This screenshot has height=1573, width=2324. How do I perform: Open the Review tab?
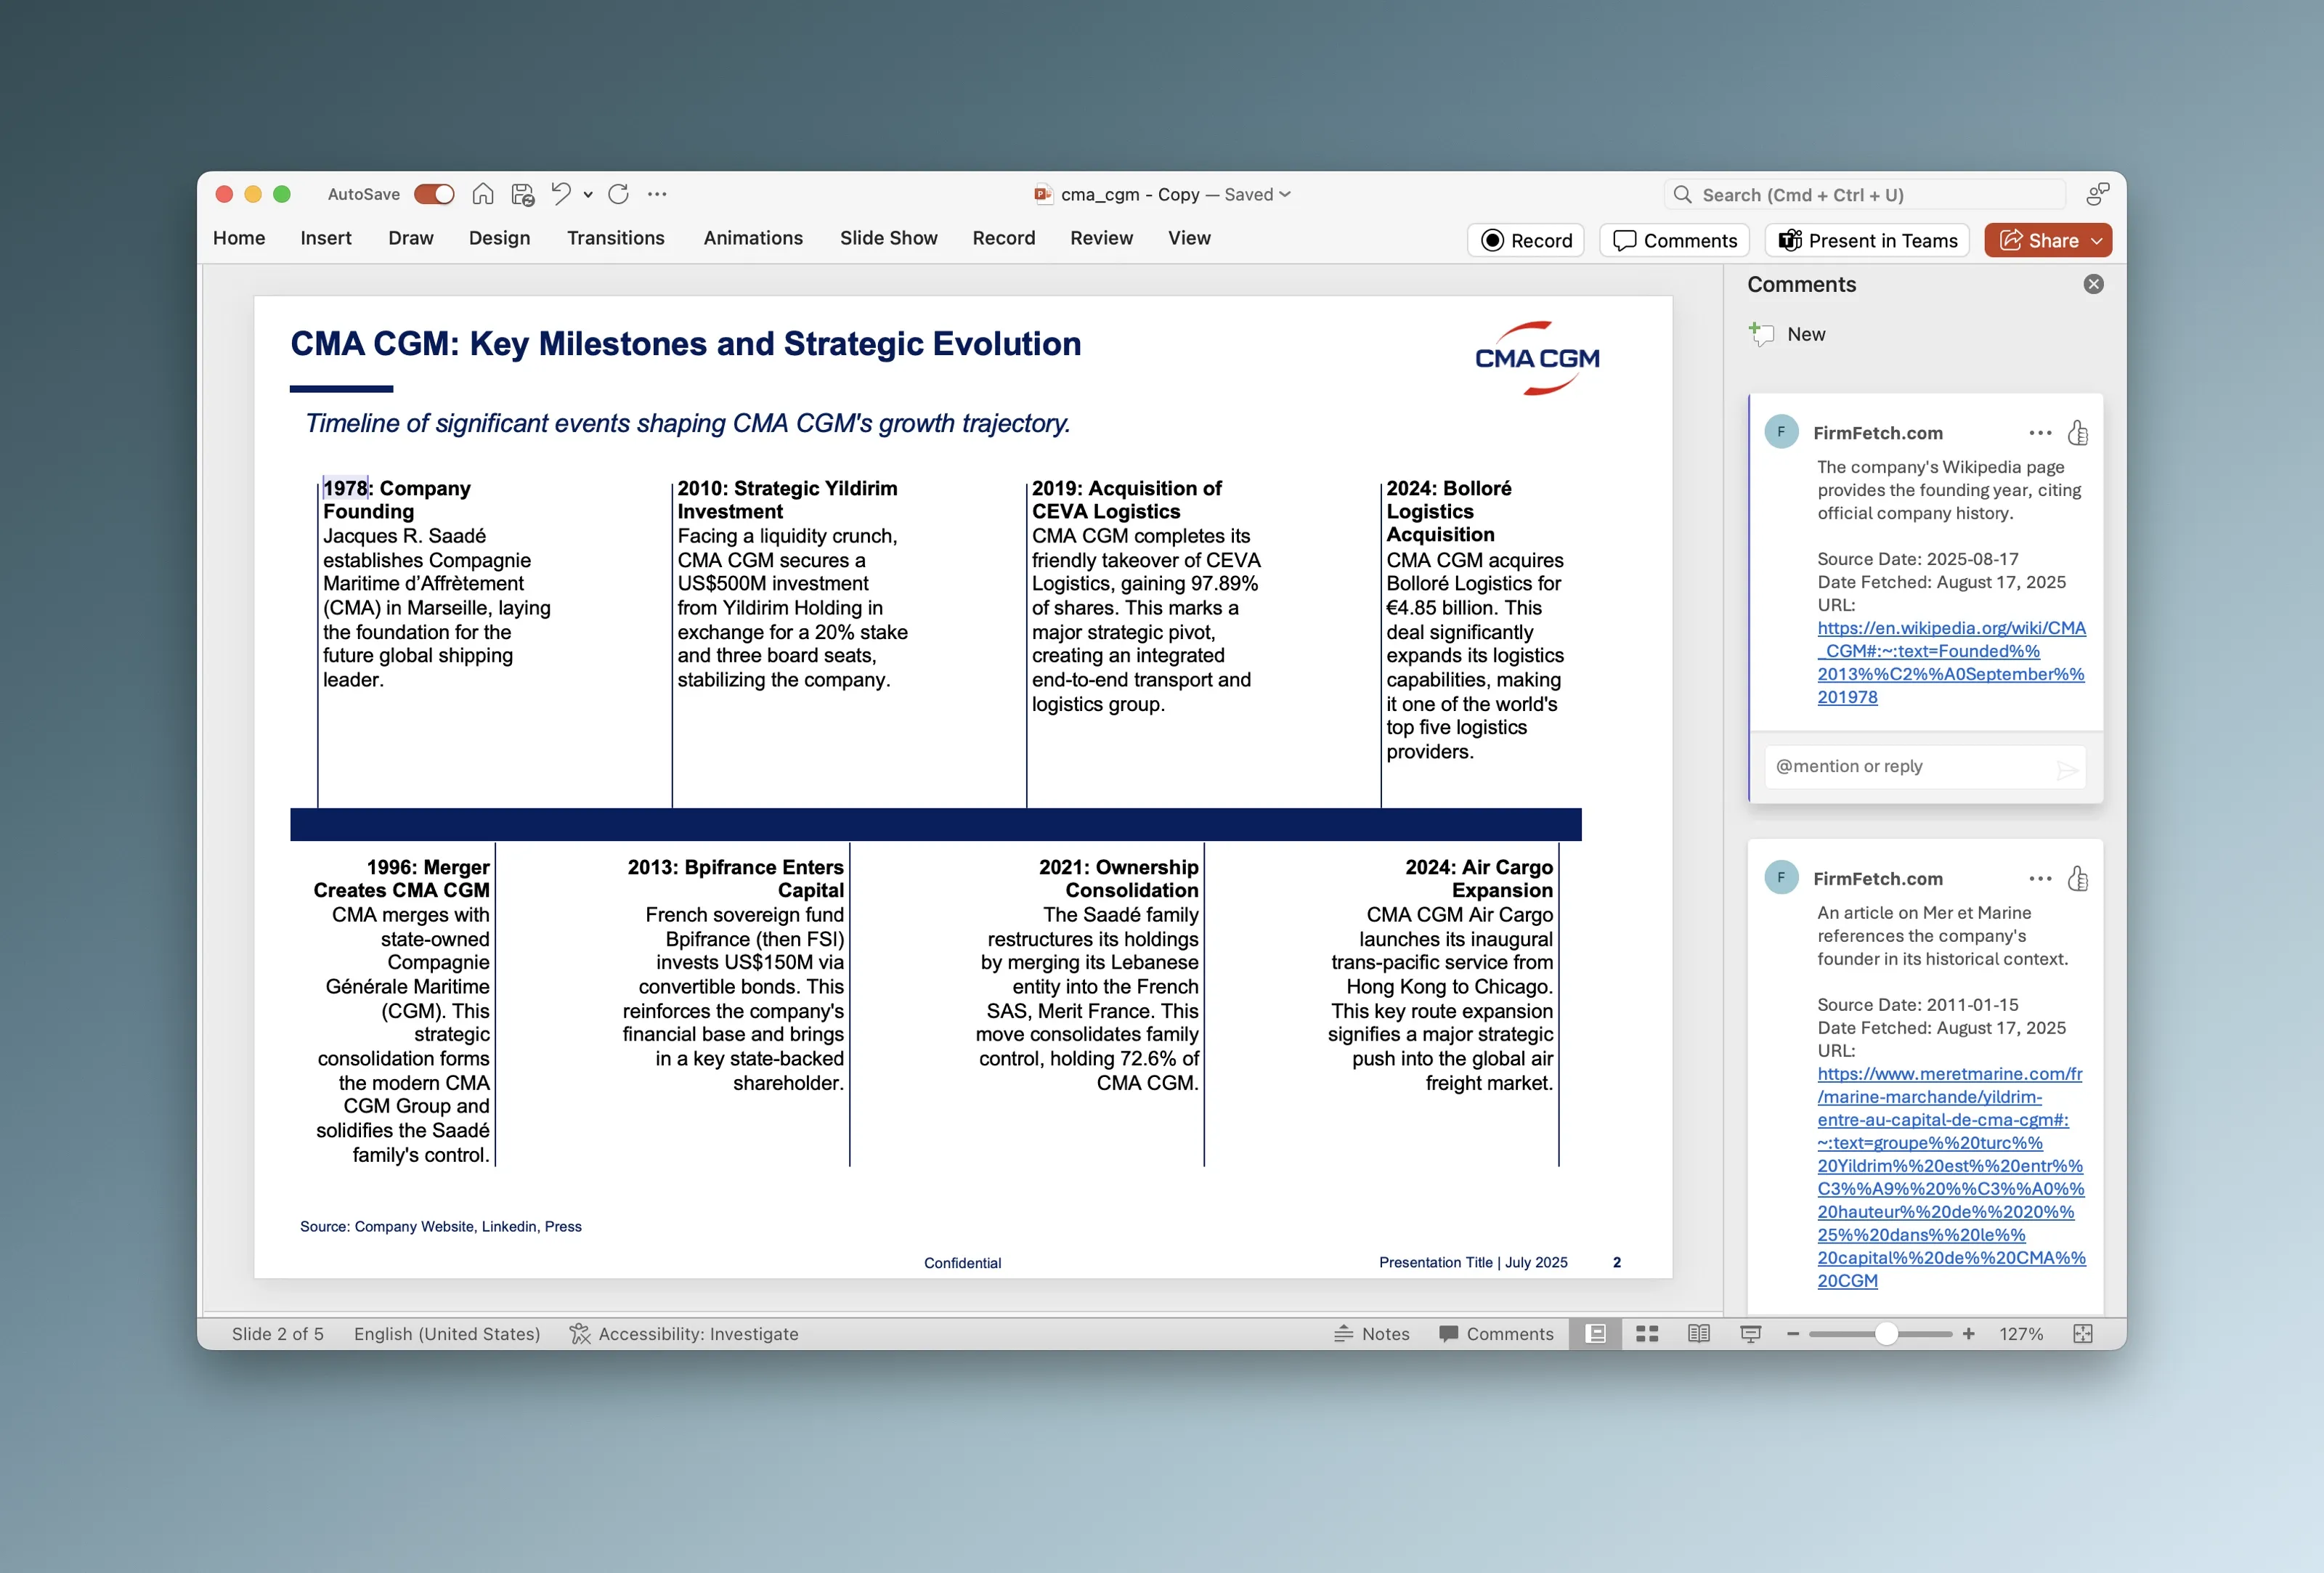click(x=1102, y=238)
